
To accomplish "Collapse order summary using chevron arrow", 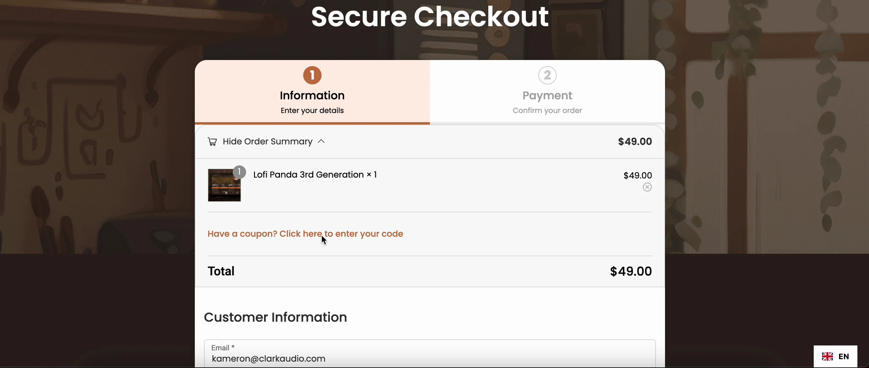I will click(321, 141).
